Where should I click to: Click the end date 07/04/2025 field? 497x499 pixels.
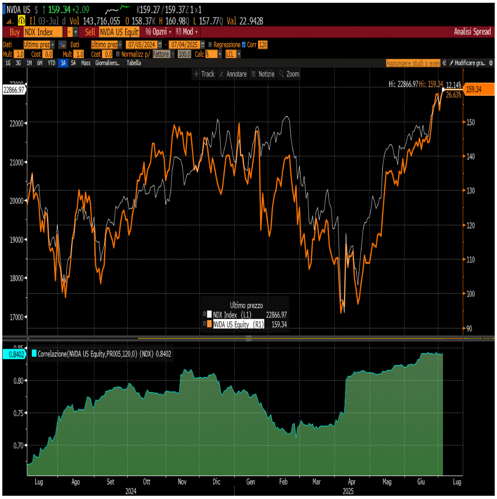coord(184,44)
